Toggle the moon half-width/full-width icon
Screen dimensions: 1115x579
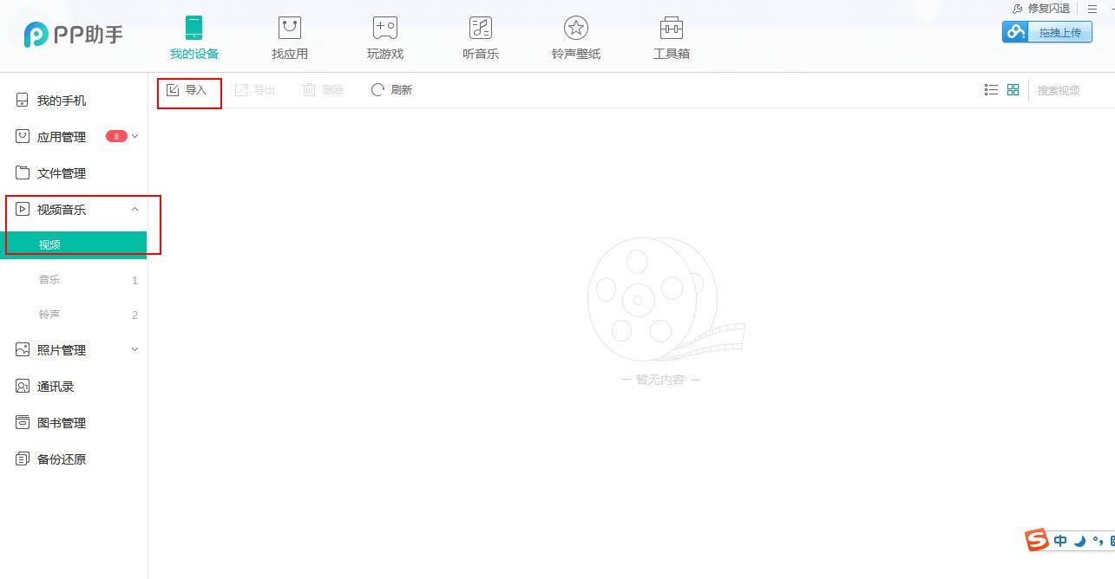(x=1079, y=541)
